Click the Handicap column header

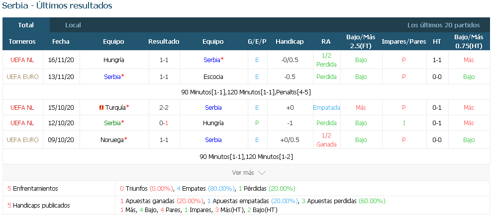coord(290,42)
